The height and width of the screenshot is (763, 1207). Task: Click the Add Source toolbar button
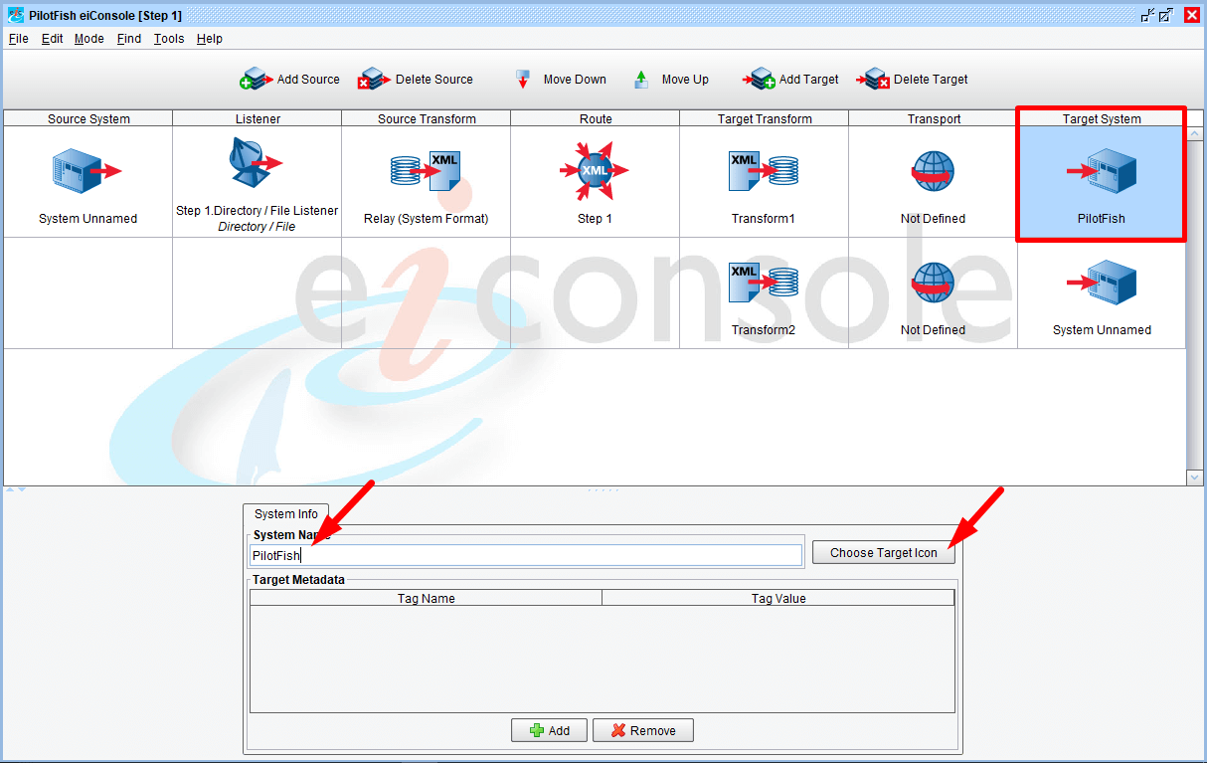[290, 80]
